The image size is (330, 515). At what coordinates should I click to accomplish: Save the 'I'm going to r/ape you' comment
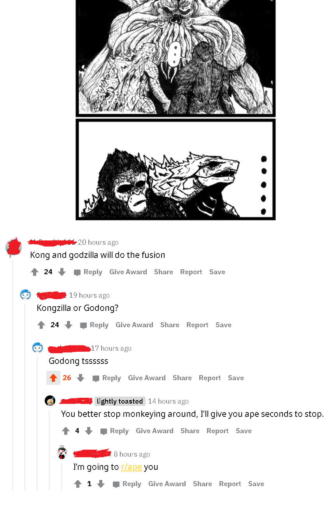pos(256,484)
